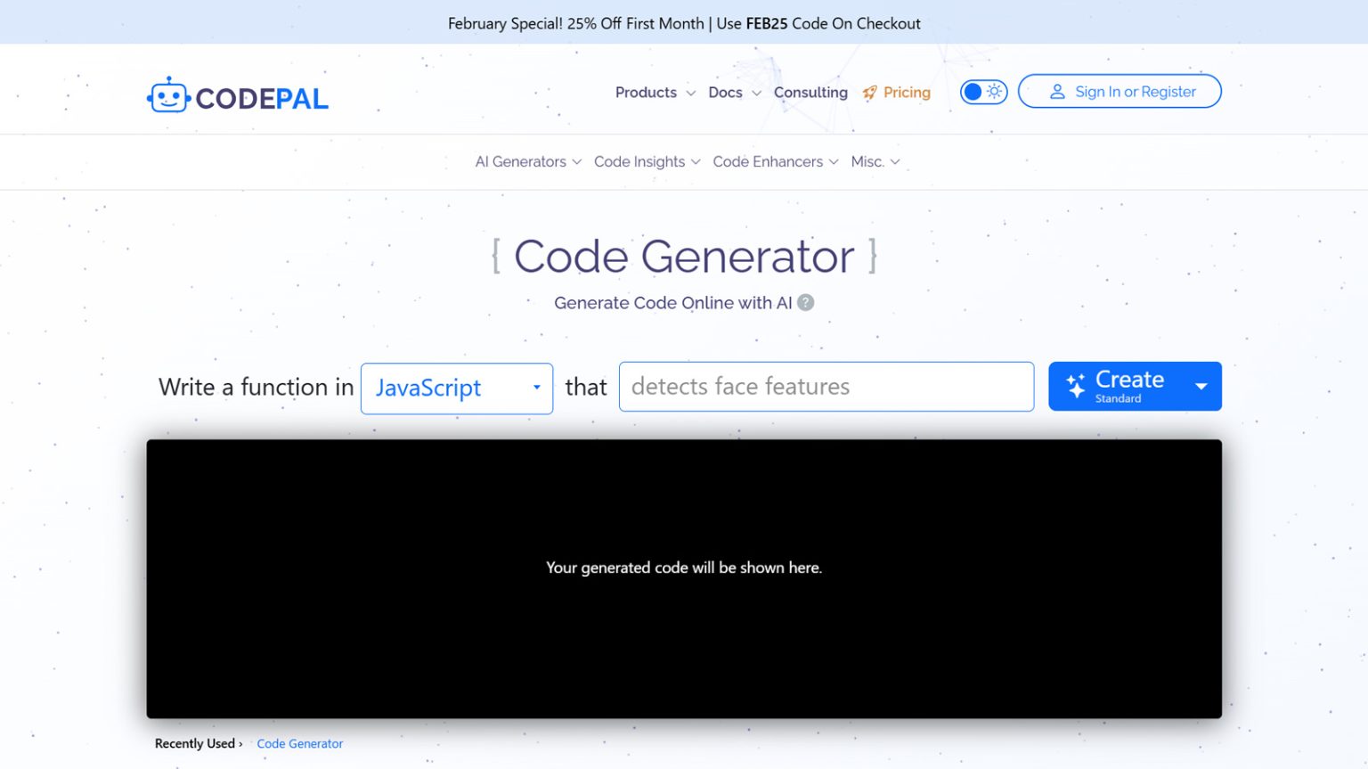The width and height of the screenshot is (1368, 769).
Task: Expand the Create button mode arrow
Action: point(1201,387)
